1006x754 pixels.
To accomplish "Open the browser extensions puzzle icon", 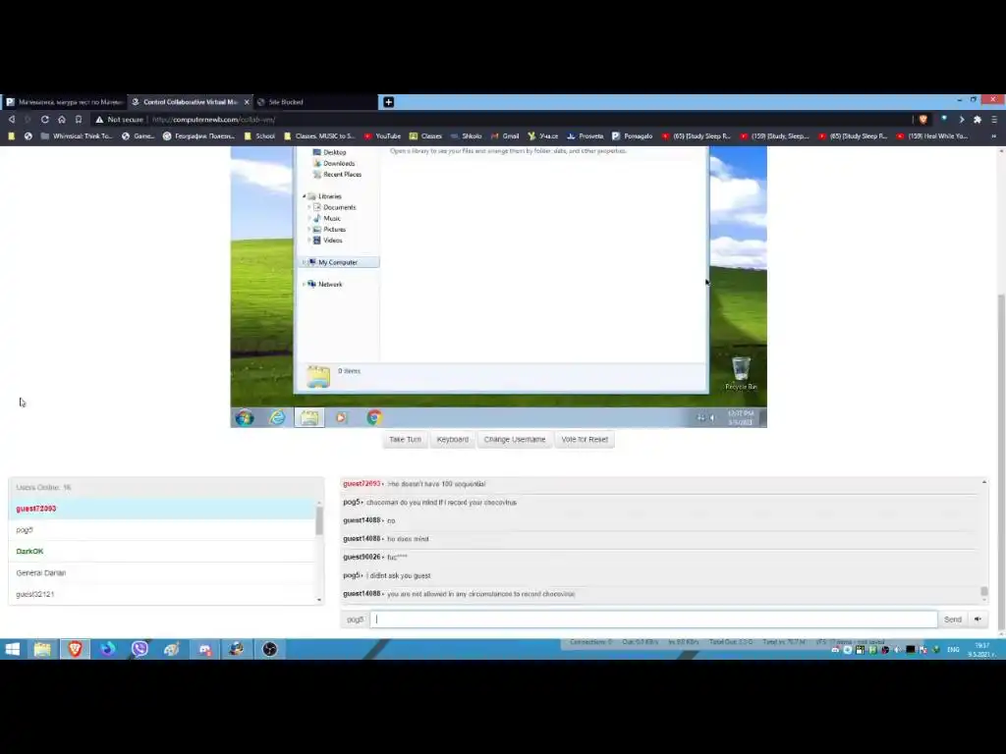I will (978, 119).
